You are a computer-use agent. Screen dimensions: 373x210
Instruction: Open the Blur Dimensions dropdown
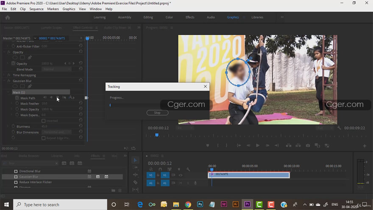click(x=56, y=132)
